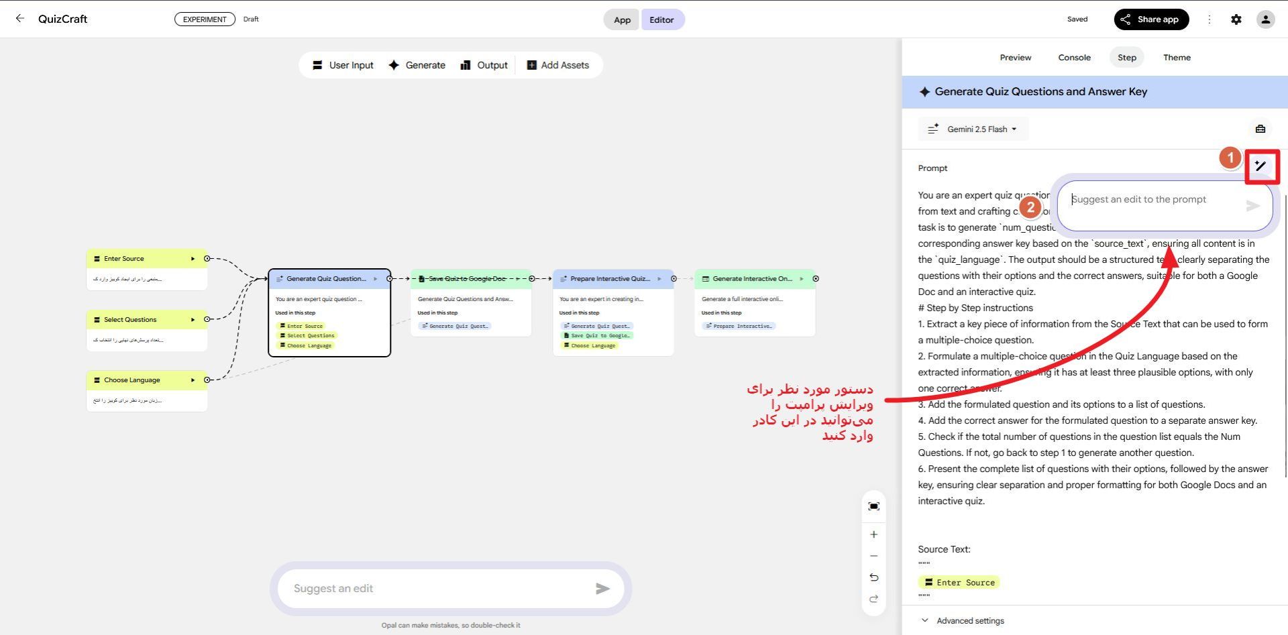1288x635 pixels.
Task: Zoom out on the workflow canvas
Action: pos(873,556)
